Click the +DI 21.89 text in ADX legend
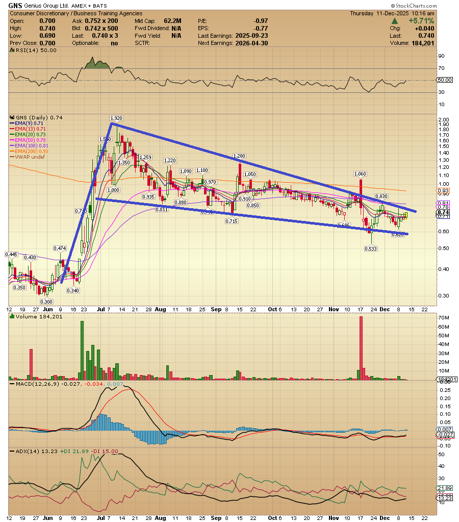Viewport: 459px width, 522px height. click(x=74, y=452)
